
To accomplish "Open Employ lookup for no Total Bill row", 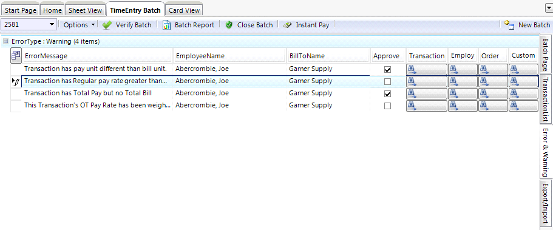I will click(x=463, y=93).
